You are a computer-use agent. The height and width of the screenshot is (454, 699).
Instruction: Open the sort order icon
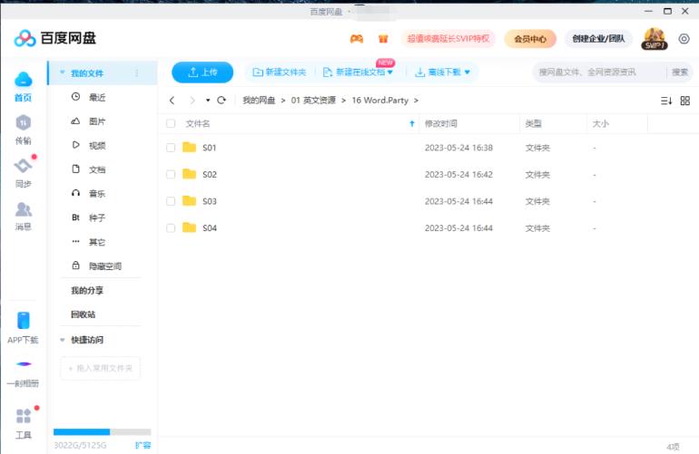666,101
